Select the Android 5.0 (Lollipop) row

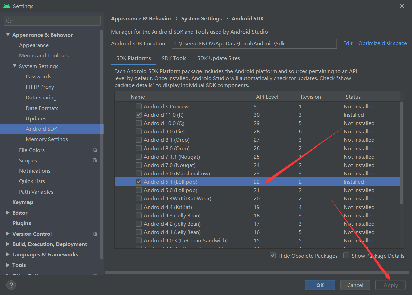click(x=257, y=190)
